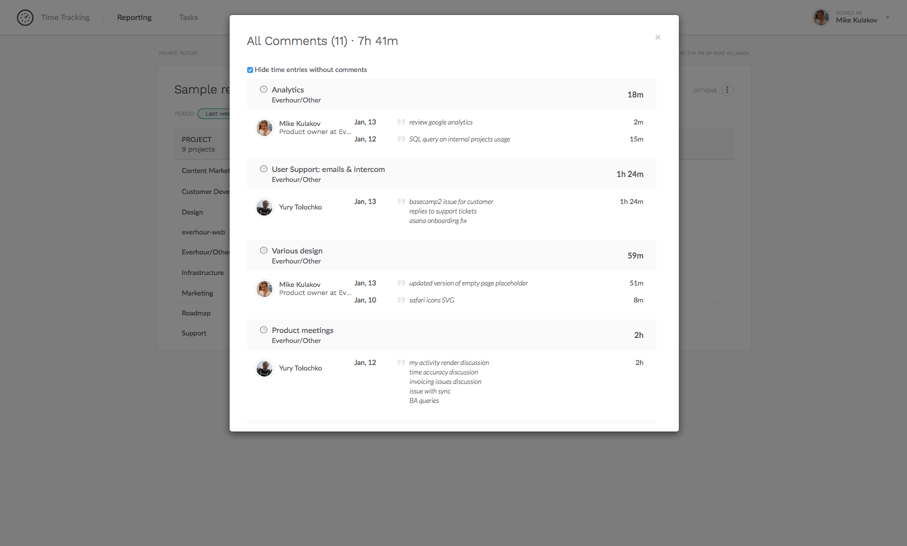This screenshot has width=907, height=546.
Task: Open the 'Last week' period selector
Action: click(x=214, y=113)
